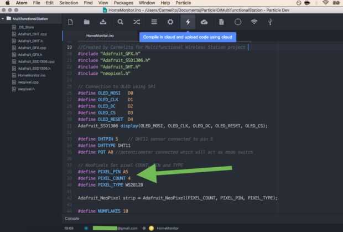
Task: Open the Edit menu
Action: tap(50, 3)
